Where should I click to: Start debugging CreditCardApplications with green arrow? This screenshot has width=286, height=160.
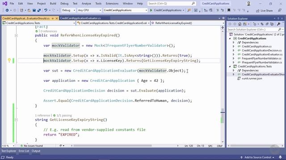pyautogui.click(x=151, y=10)
